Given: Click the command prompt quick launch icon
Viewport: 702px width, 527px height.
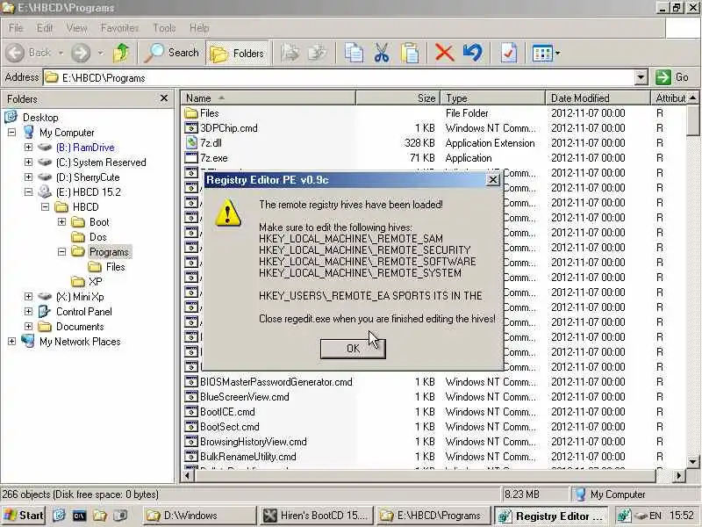Looking at the screenshot, I should (79, 516).
